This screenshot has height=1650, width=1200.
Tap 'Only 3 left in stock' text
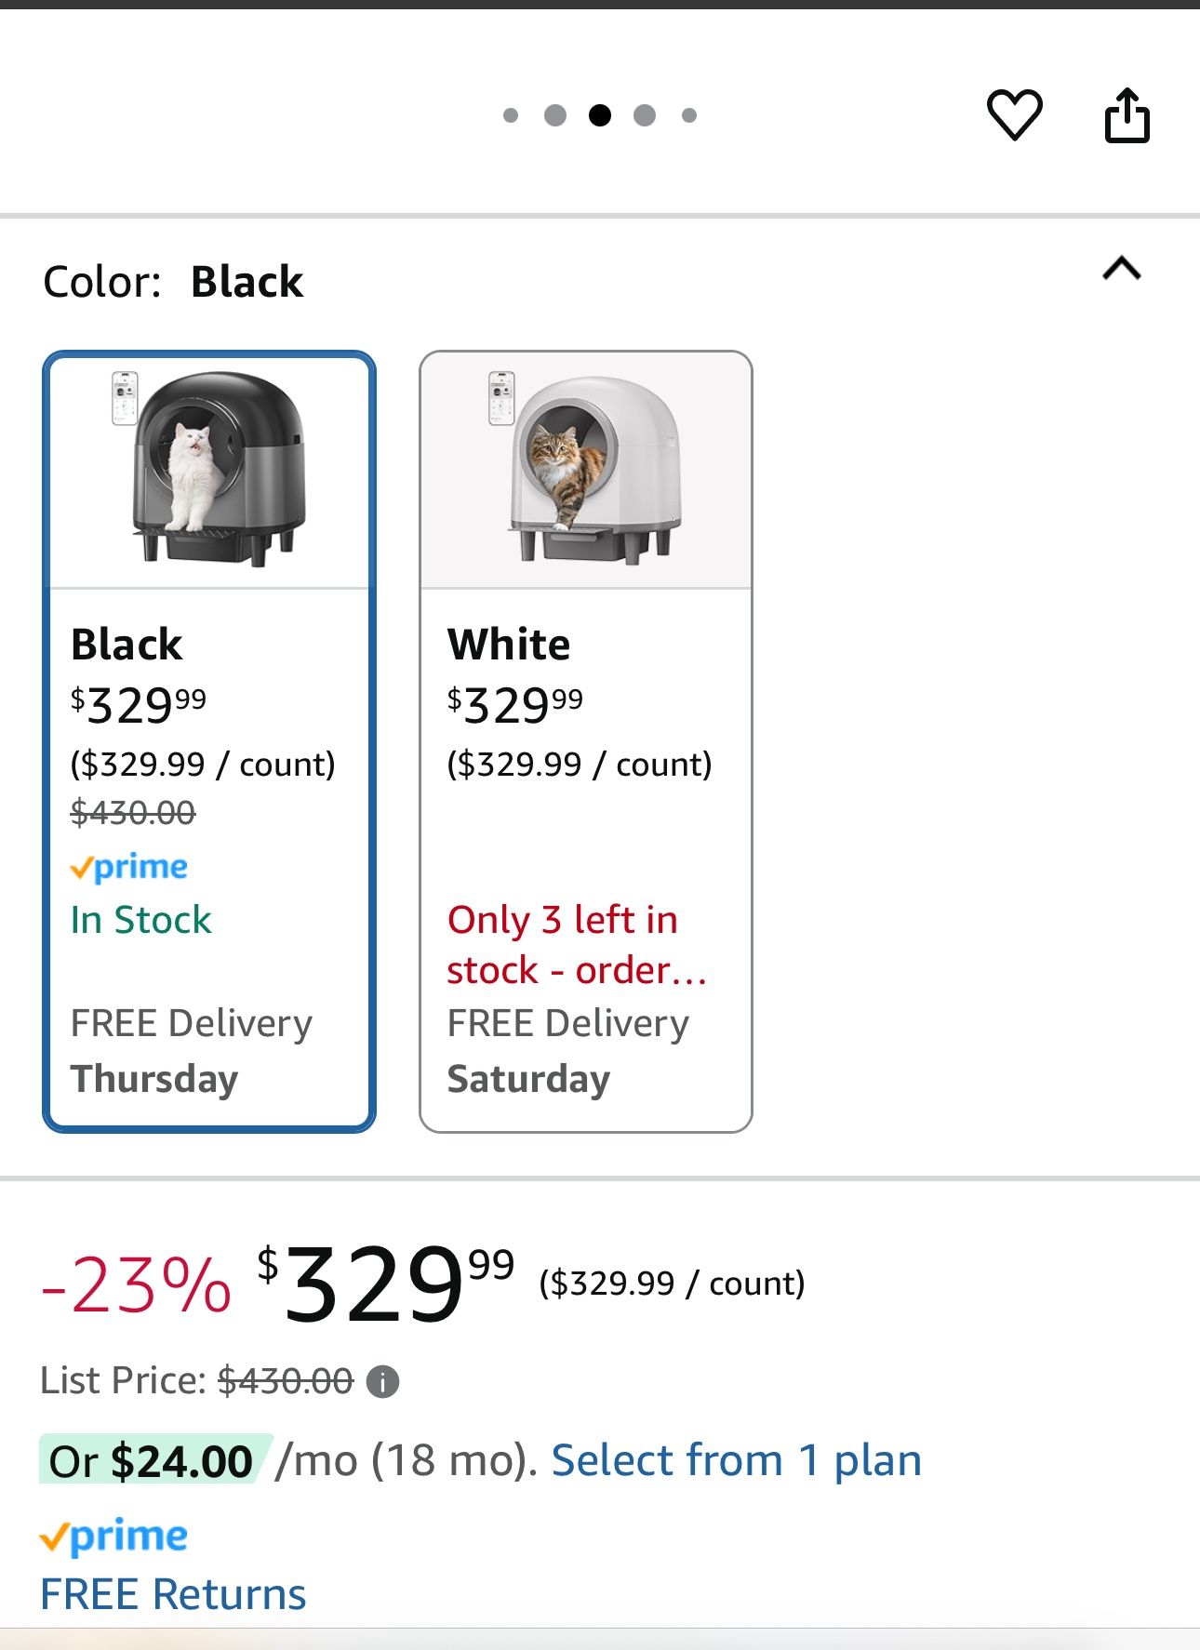[x=577, y=944]
